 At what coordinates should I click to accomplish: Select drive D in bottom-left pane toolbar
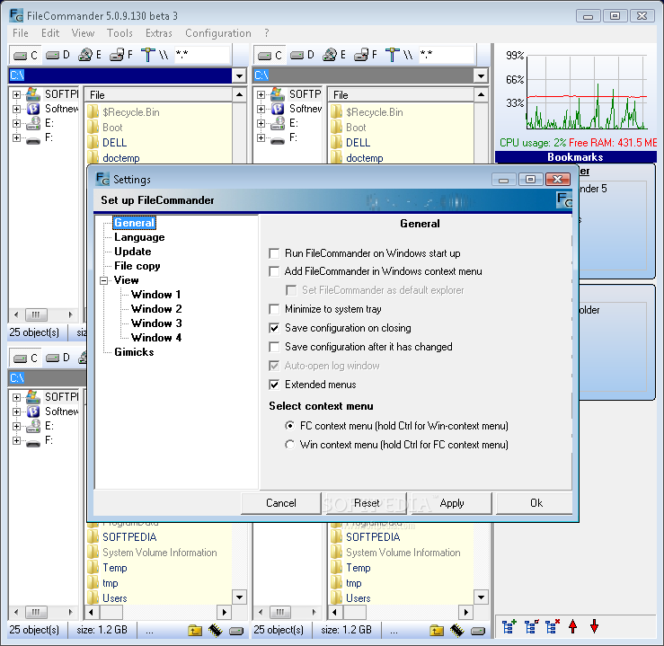point(58,358)
